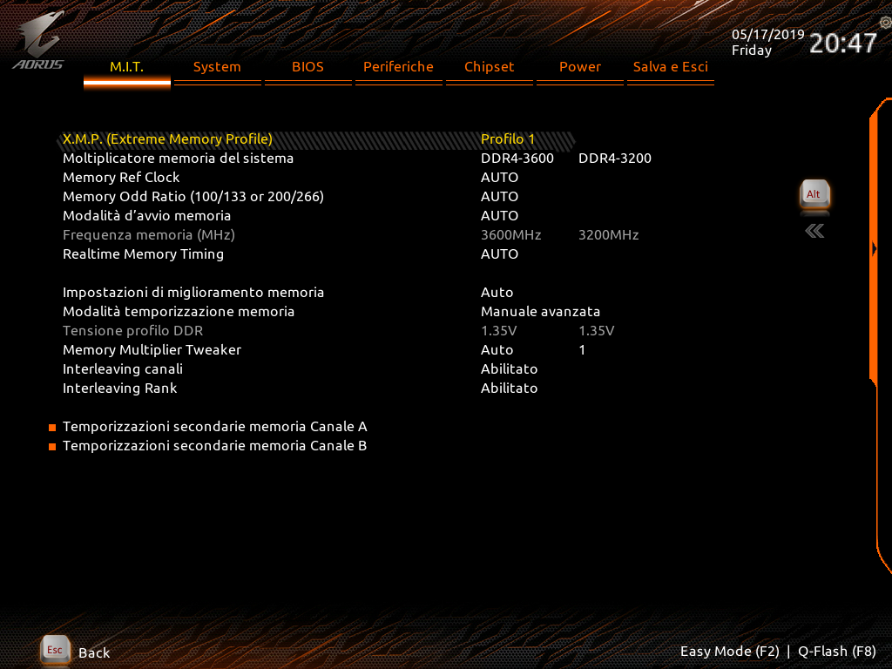The height and width of the screenshot is (669, 892).
Task: Select Modalità d'avvio memoria
Action: (x=146, y=216)
